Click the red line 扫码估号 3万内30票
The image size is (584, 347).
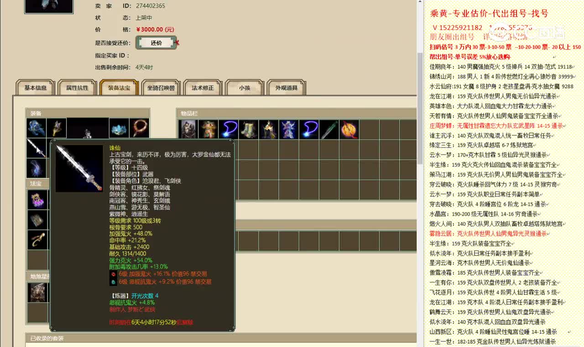pyautogui.click(x=505, y=47)
